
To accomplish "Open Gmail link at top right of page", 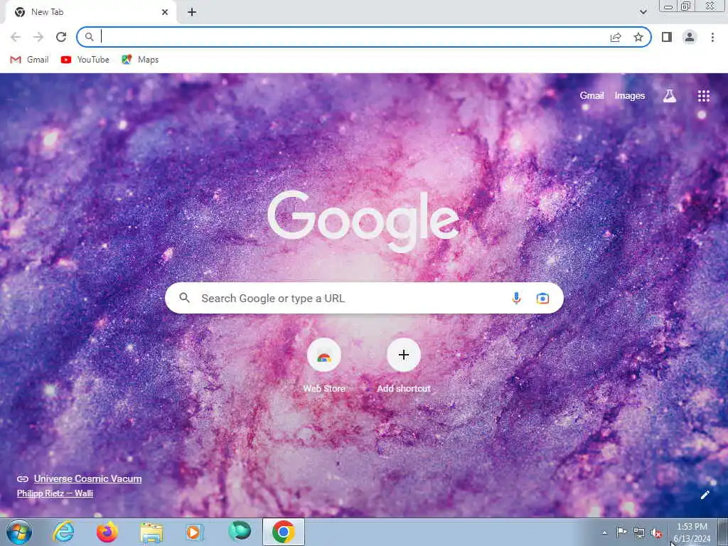I will (591, 96).
